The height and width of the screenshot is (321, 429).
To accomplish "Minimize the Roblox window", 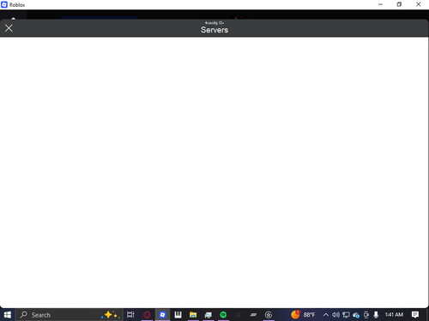I will click(x=380, y=4).
